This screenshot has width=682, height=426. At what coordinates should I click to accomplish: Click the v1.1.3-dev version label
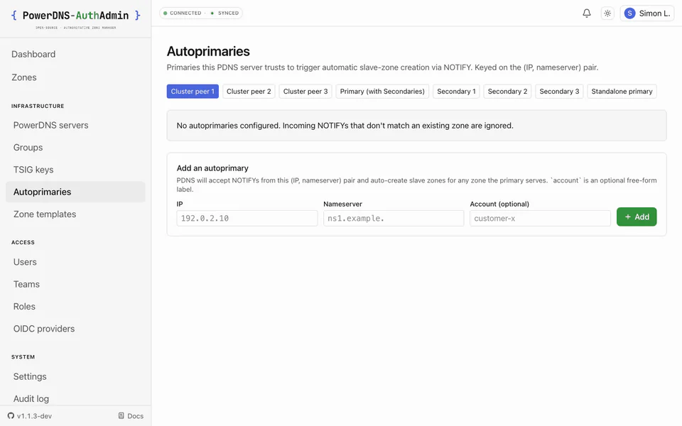(x=34, y=416)
